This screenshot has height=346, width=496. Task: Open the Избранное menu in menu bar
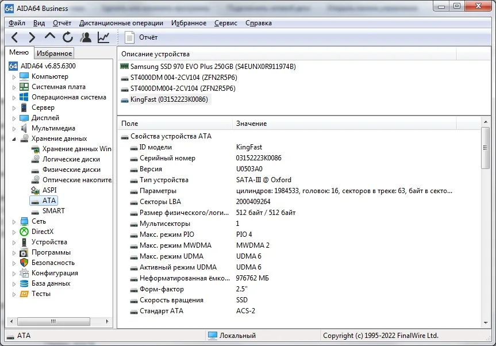[189, 23]
